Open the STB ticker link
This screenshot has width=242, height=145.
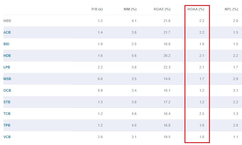click(x=7, y=102)
